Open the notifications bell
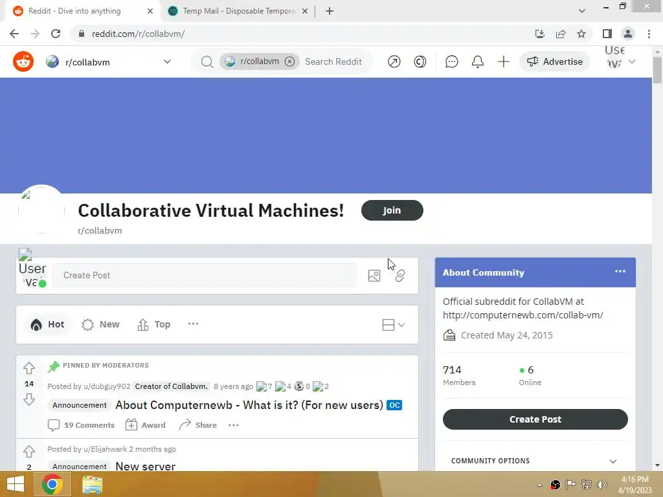This screenshot has height=497, width=663. tap(478, 61)
